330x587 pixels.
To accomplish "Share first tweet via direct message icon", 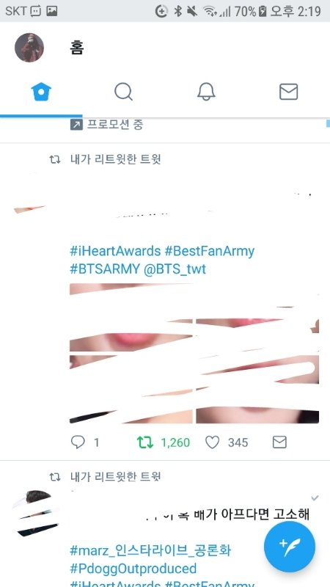I will pos(279,442).
